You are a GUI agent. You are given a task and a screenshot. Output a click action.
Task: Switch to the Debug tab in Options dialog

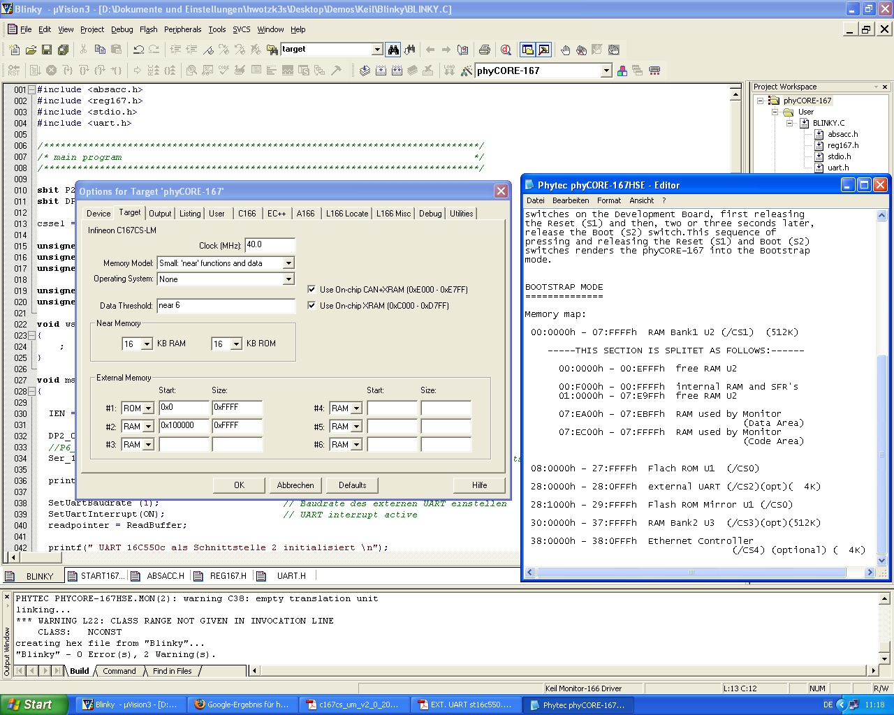[x=430, y=214]
